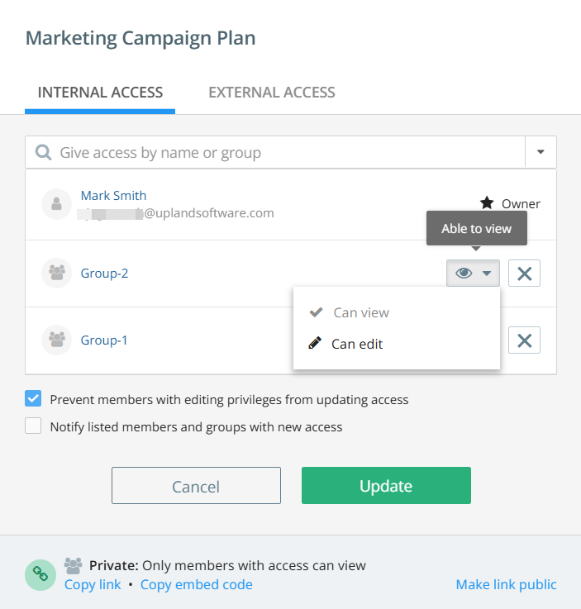Uncheck Prevent members from updating access
The height and width of the screenshot is (609, 581).
(x=33, y=398)
